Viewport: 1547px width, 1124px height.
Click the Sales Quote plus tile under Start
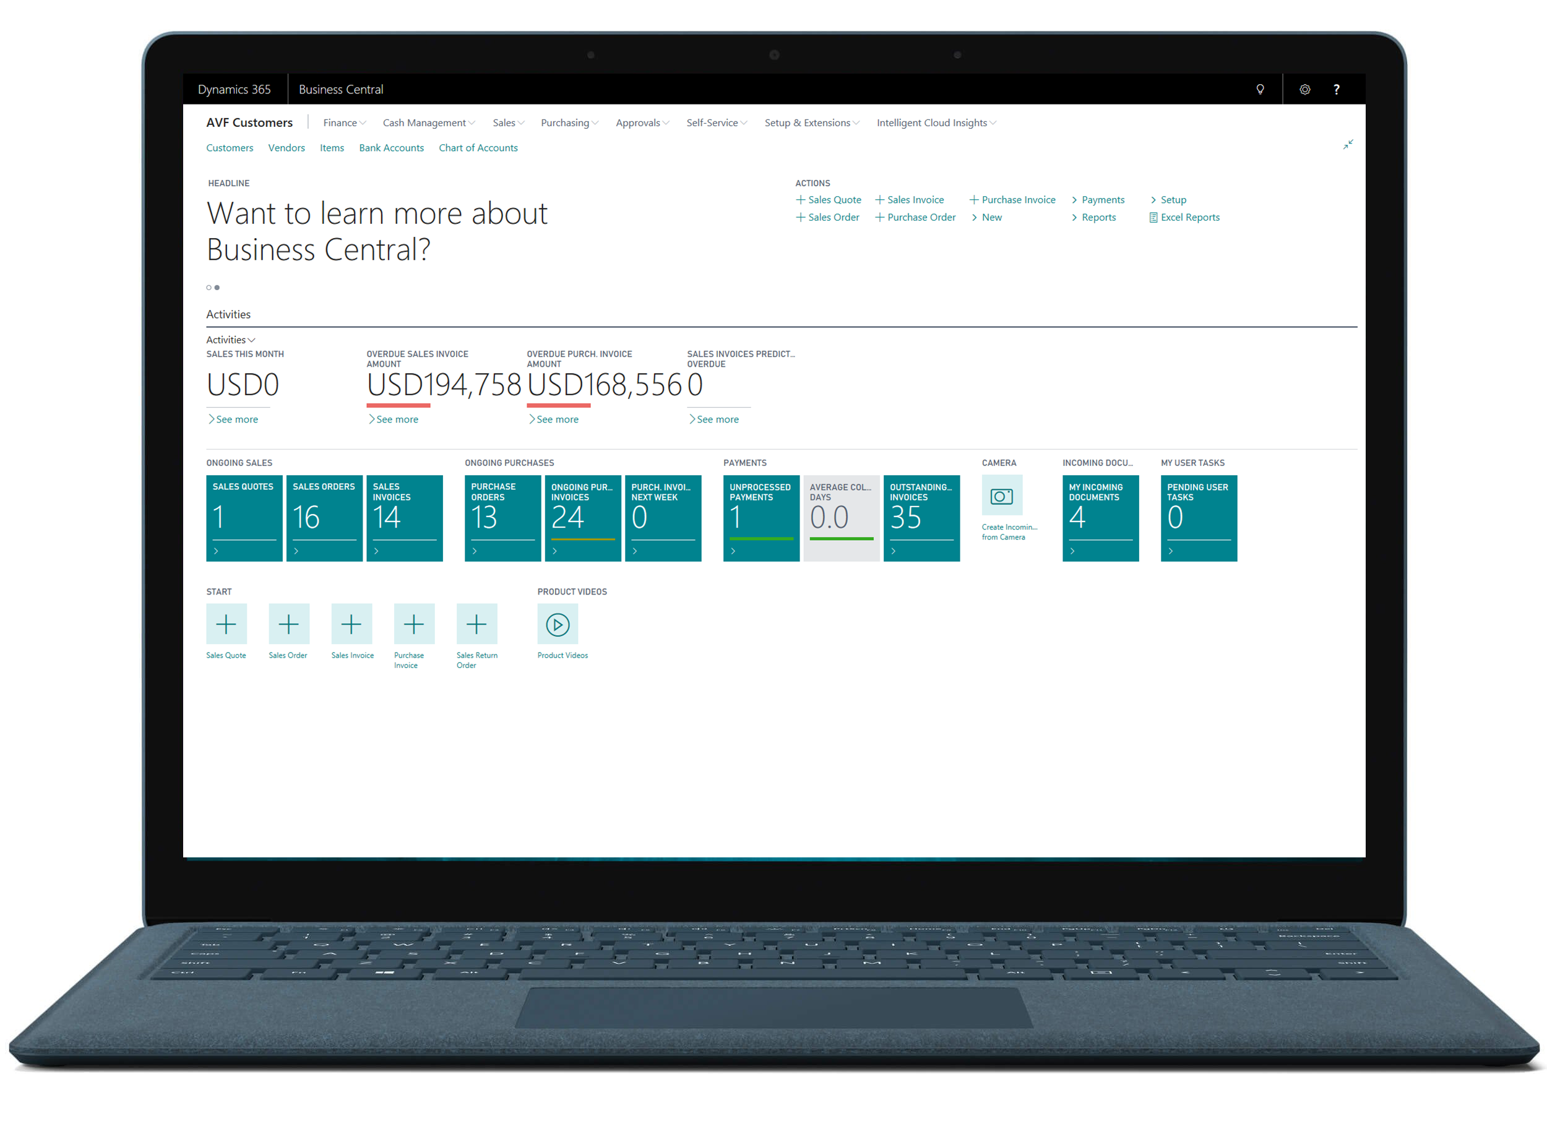(x=226, y=624)
